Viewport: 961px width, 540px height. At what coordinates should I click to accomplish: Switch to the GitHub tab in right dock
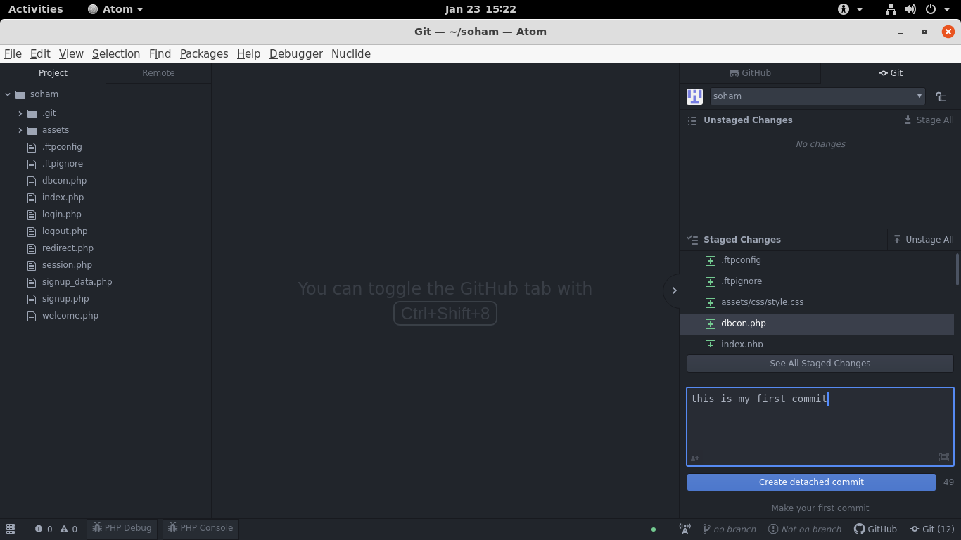pyautogui.click(x=750, y=73)
